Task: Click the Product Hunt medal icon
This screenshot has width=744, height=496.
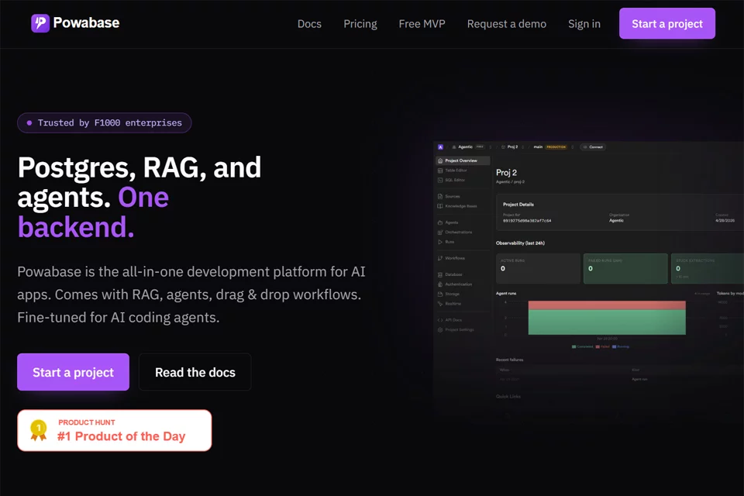Action: coord(39,430)
